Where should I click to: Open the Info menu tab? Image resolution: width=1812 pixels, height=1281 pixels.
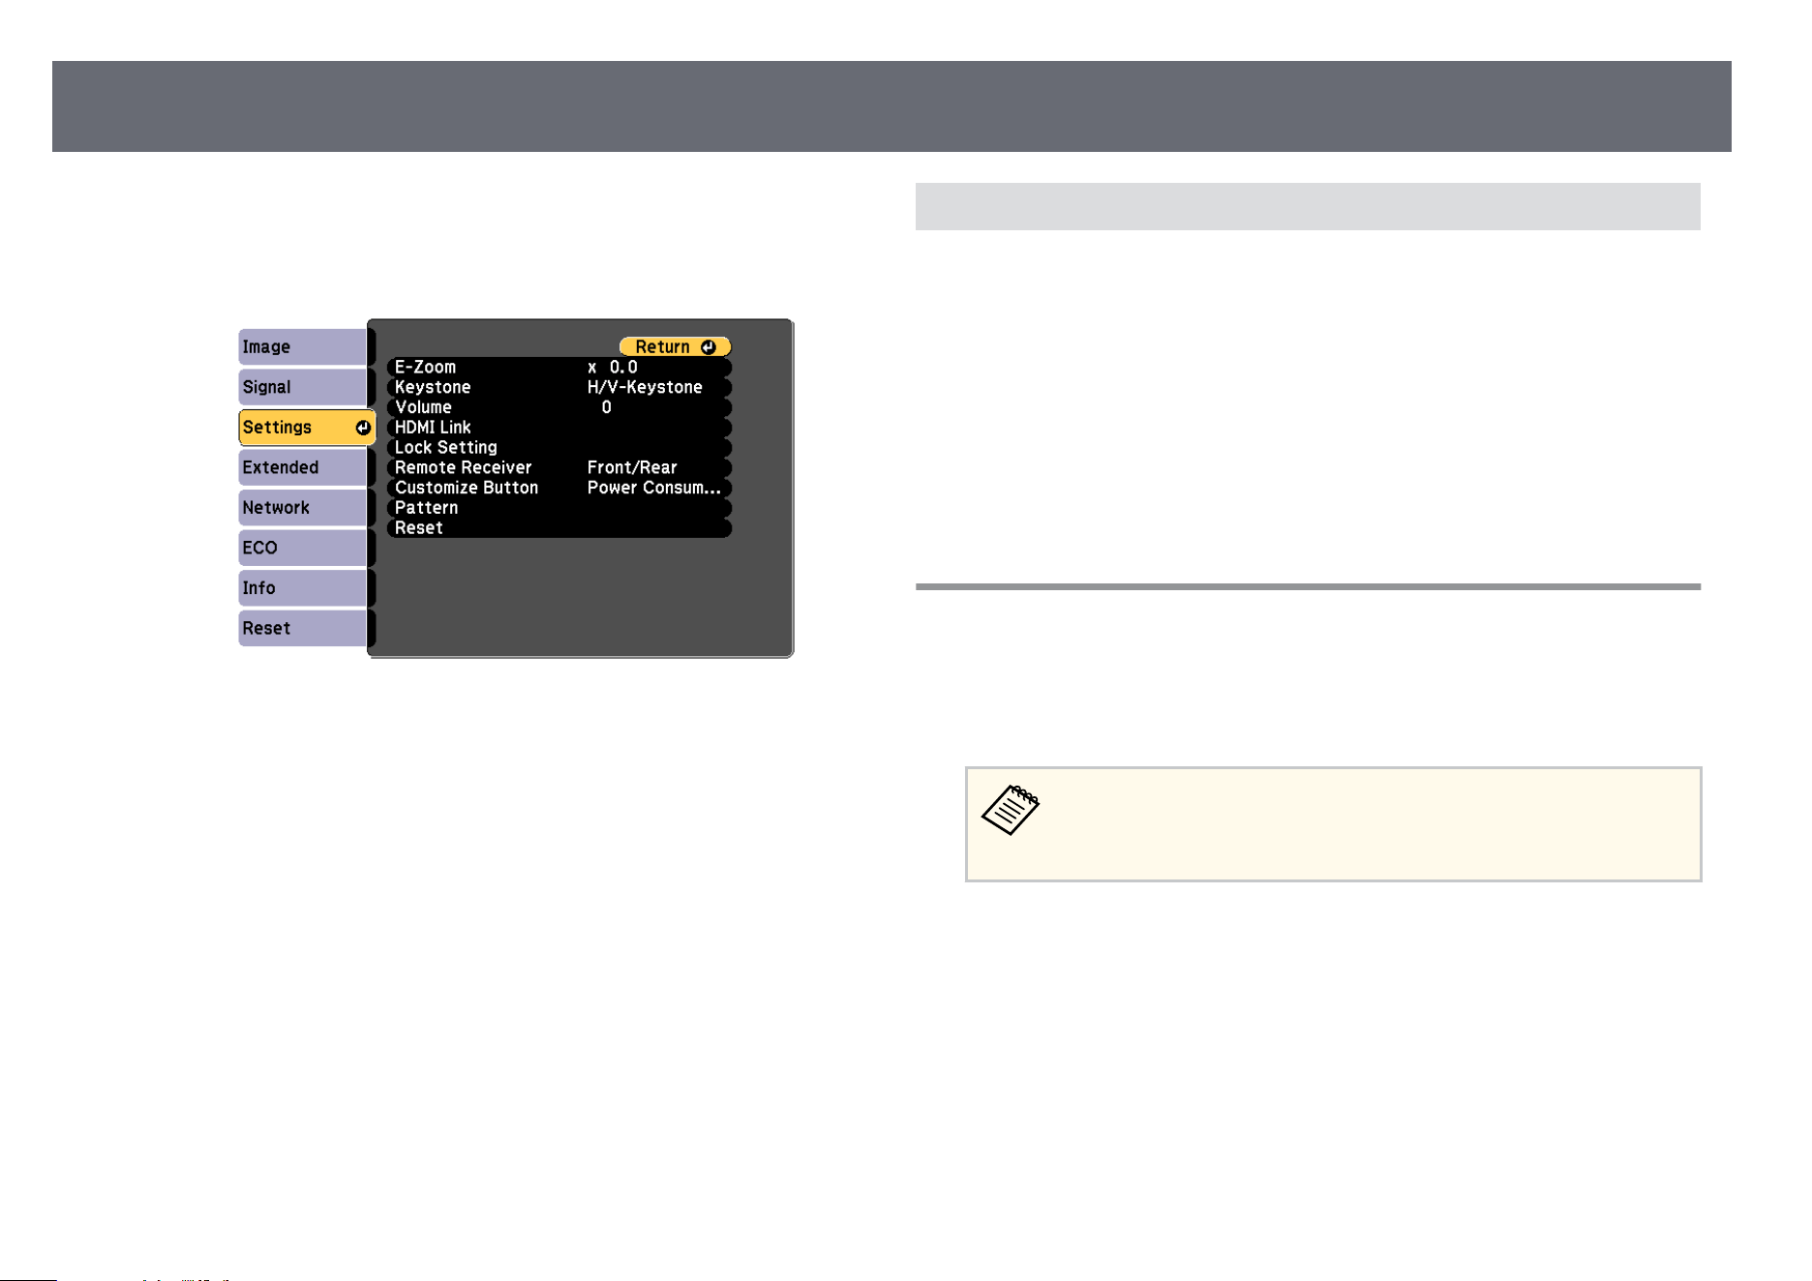click(x=304, y=587)
